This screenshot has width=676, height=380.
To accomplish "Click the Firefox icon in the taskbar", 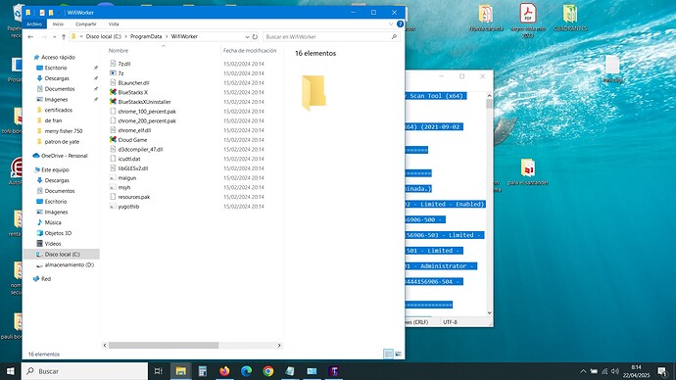I will [224, 371].
